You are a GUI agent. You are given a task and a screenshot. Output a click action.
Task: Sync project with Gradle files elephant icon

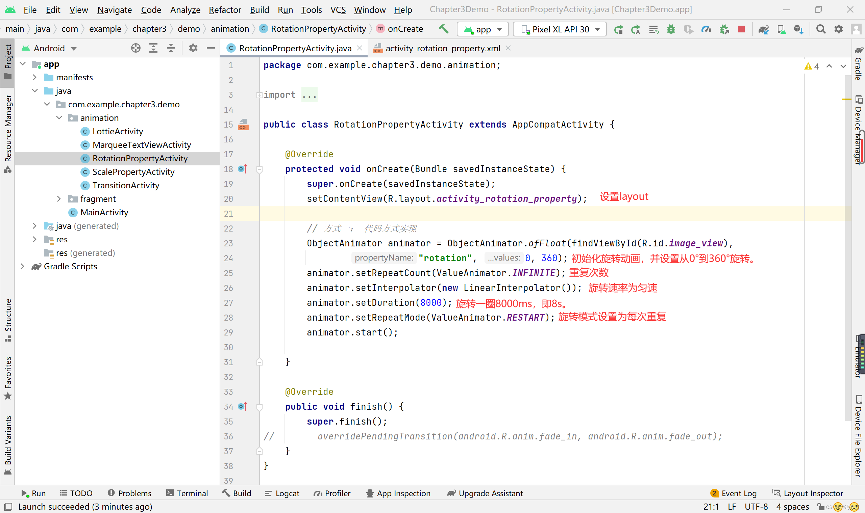(763, 29)
